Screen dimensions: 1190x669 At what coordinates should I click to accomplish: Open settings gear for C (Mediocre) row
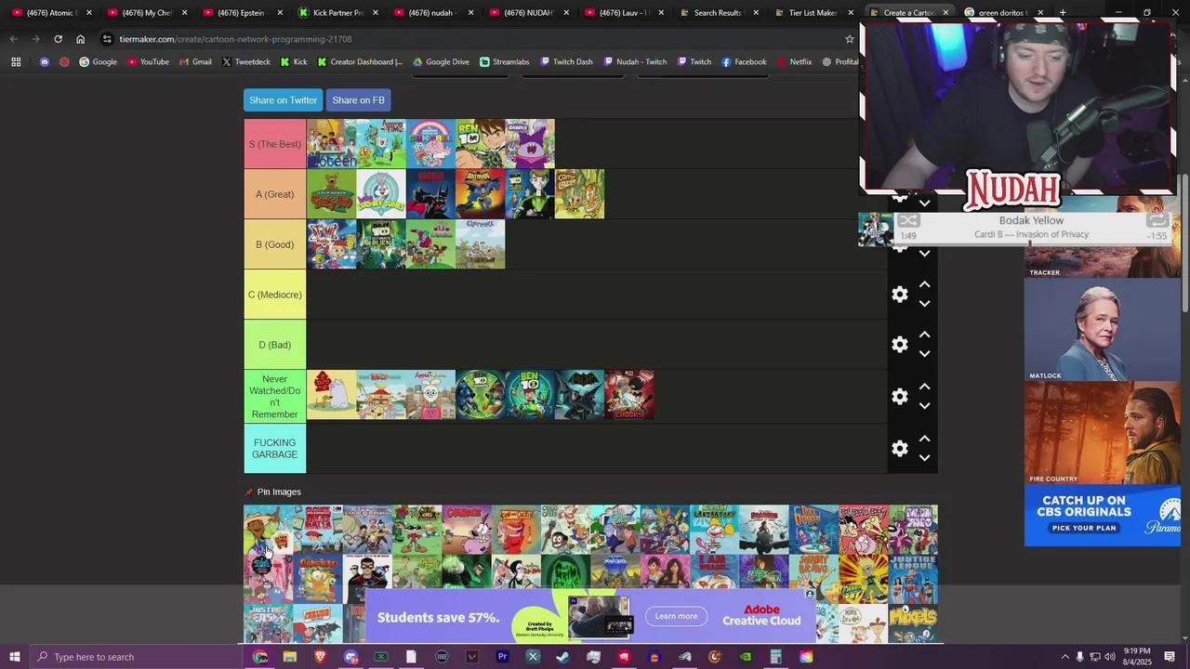click(899, 295)
